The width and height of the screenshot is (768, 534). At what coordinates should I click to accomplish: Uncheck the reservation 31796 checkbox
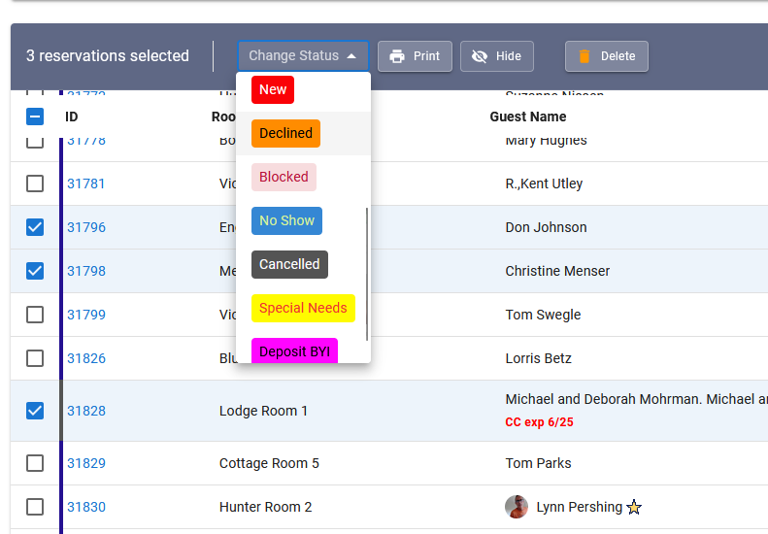35,227
